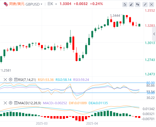Screen dimensions: 156x127
Task: Click the collapse fullscreen arrows icon
Action: [145, 5]
